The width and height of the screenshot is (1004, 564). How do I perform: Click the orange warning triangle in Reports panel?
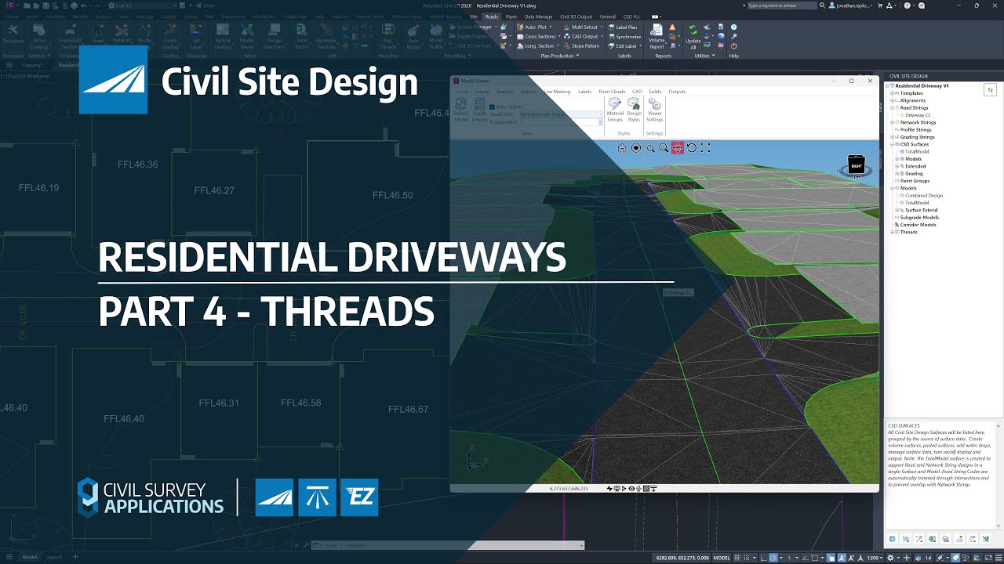click(x=672, y=27)
